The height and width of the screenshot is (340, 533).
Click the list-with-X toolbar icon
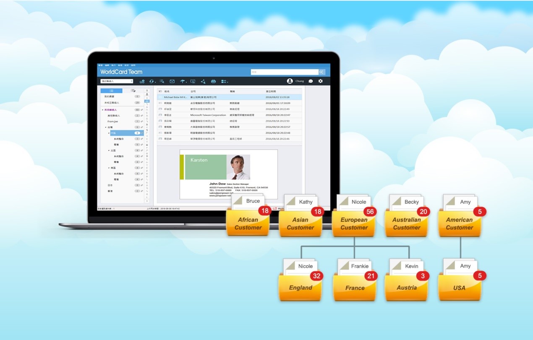click(x=162, y=81)
